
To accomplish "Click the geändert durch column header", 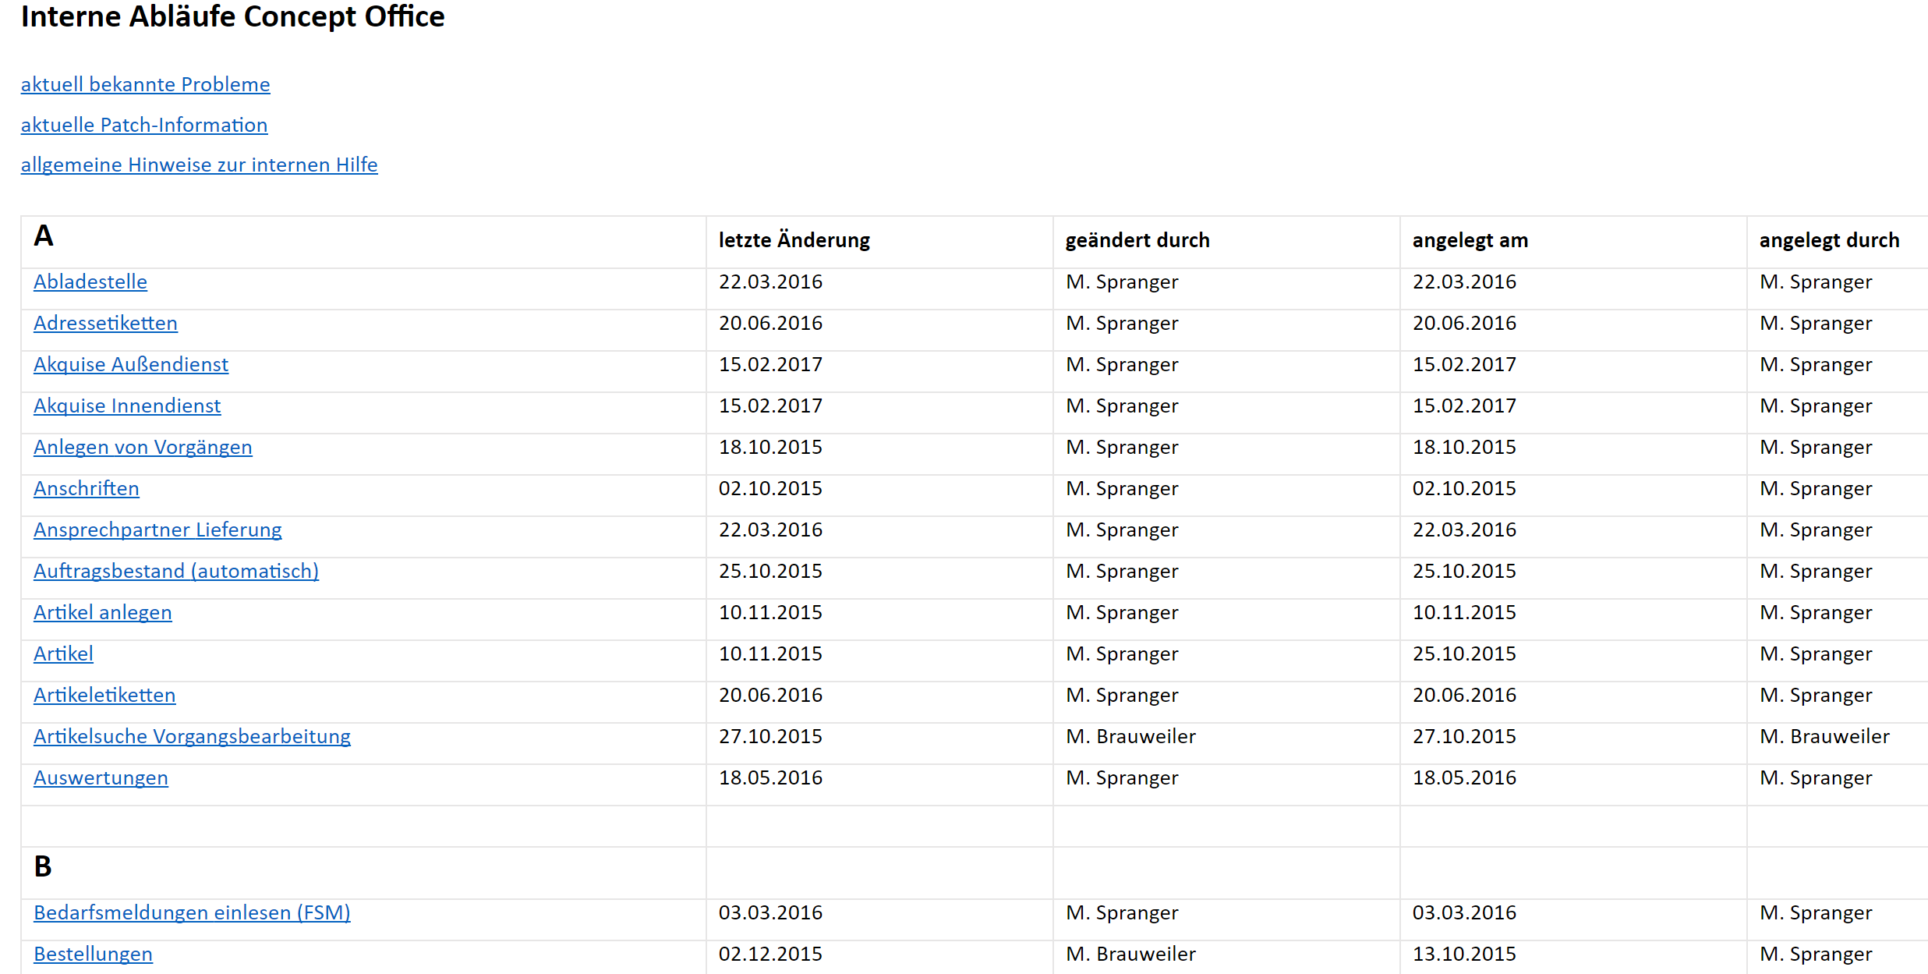I will click(1137, 240).
